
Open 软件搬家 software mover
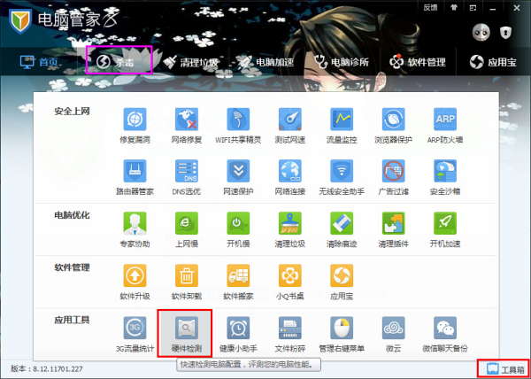(x=238, y=282)
